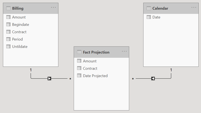Image resolution: width=201 pixels, height=113 pixels.
Task: Select the Billing to Fact Projection filter arrow
Action: (49, 79)
